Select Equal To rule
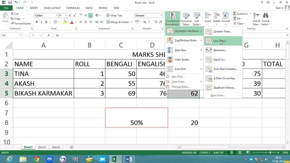 [223, 59]
